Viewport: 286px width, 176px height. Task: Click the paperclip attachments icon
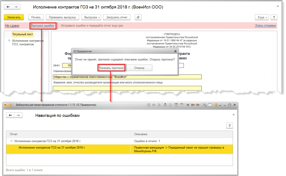tap(138, 17)
